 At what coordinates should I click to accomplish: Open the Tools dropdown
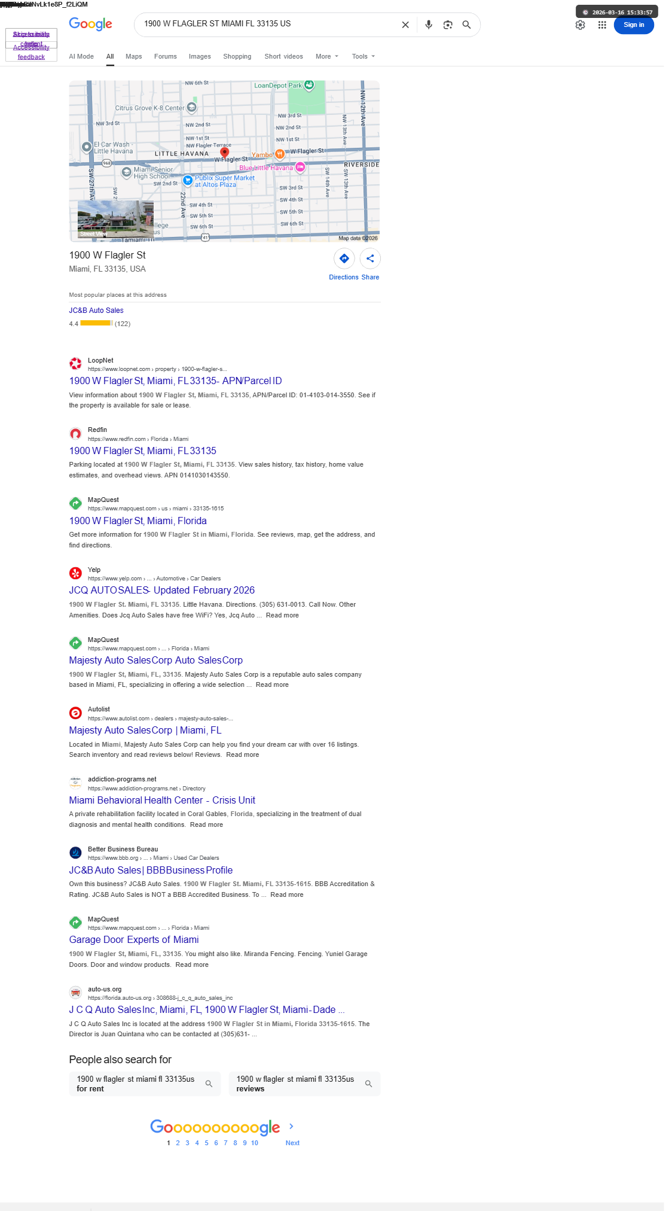364,56
